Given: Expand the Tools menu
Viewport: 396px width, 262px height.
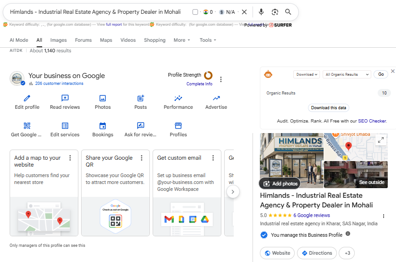Looking at the screenshot, I should click(x=208, y=40).
